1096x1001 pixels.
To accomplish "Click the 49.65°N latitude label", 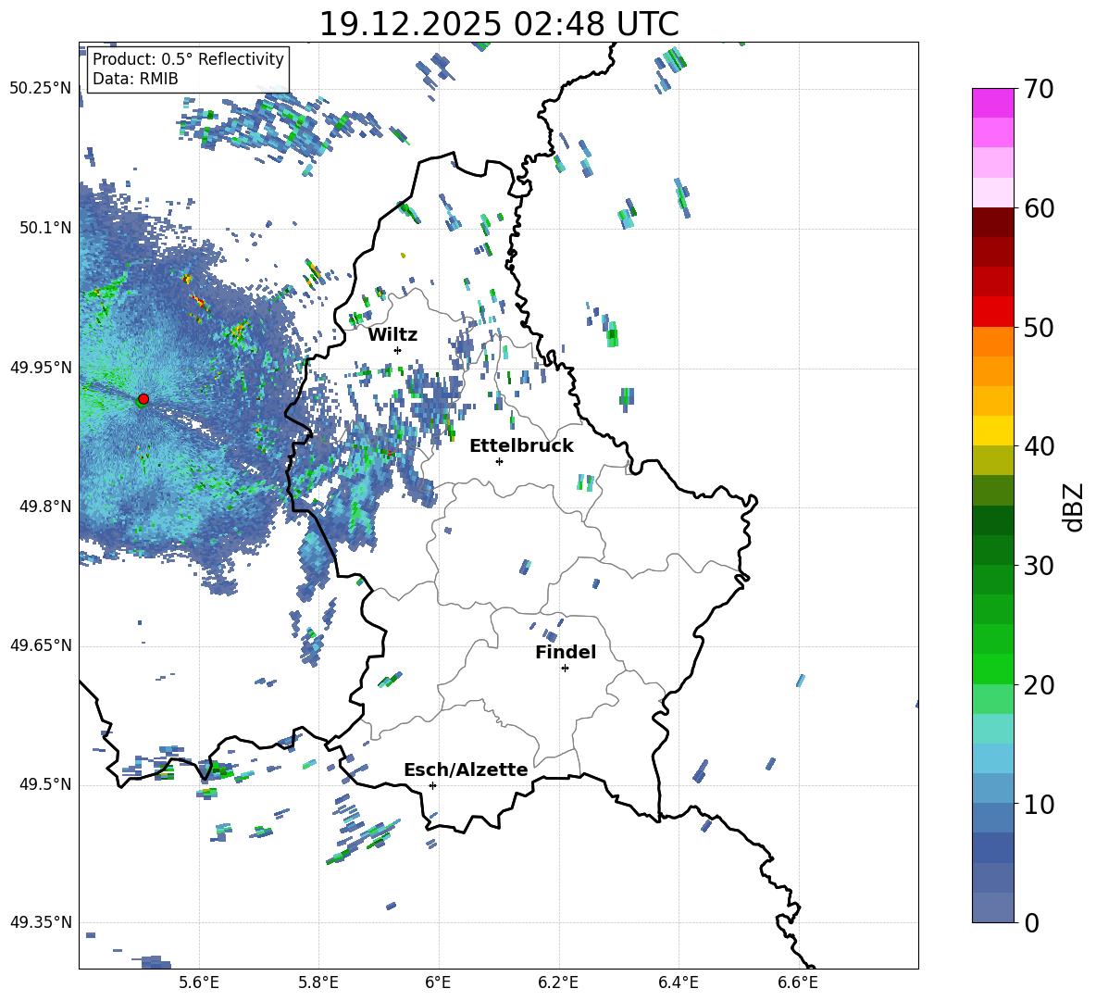I will click(41, 645).
